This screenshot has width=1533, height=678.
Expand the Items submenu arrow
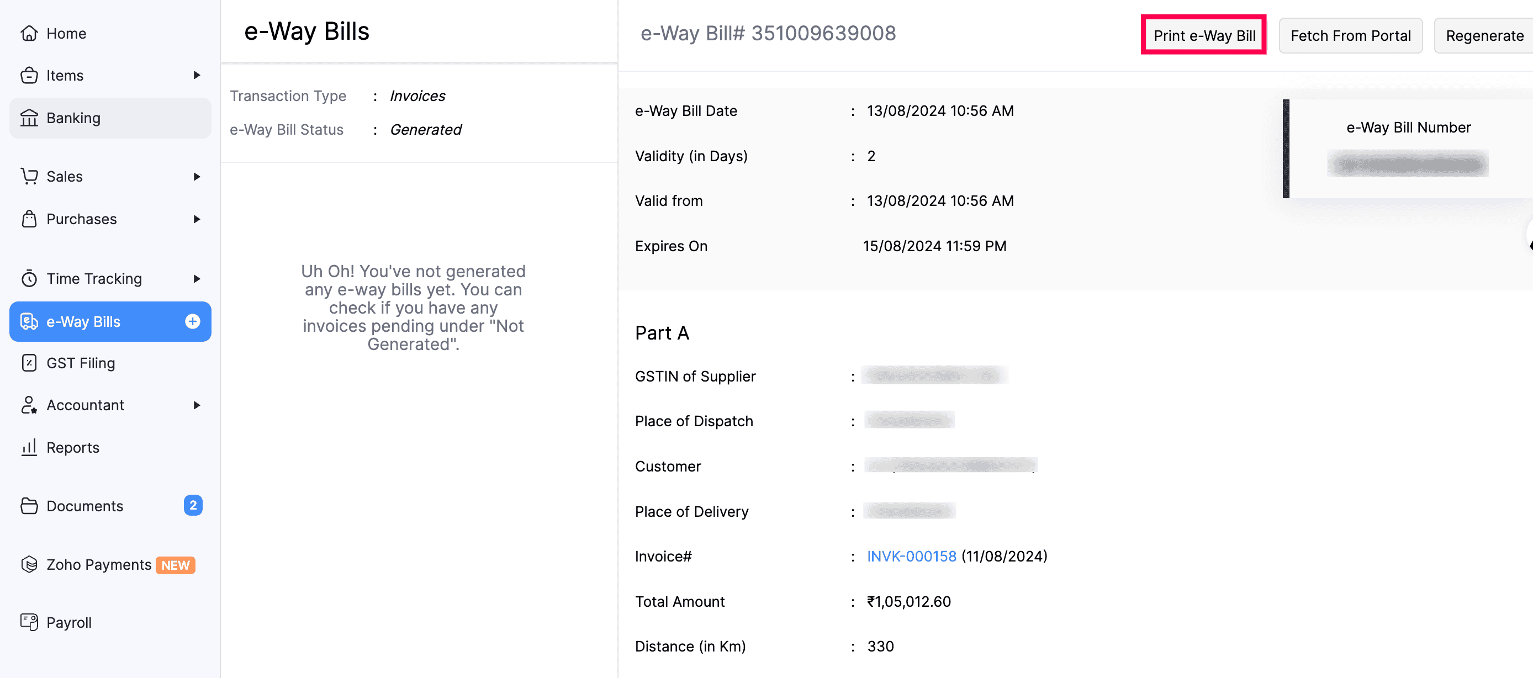pyautogui.click(x=197, y=75)
